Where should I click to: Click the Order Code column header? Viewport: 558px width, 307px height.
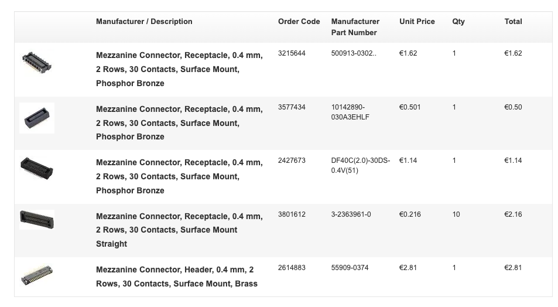coord(299,22)
